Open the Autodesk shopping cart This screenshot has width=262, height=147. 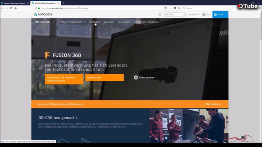(x=160, y=15)
